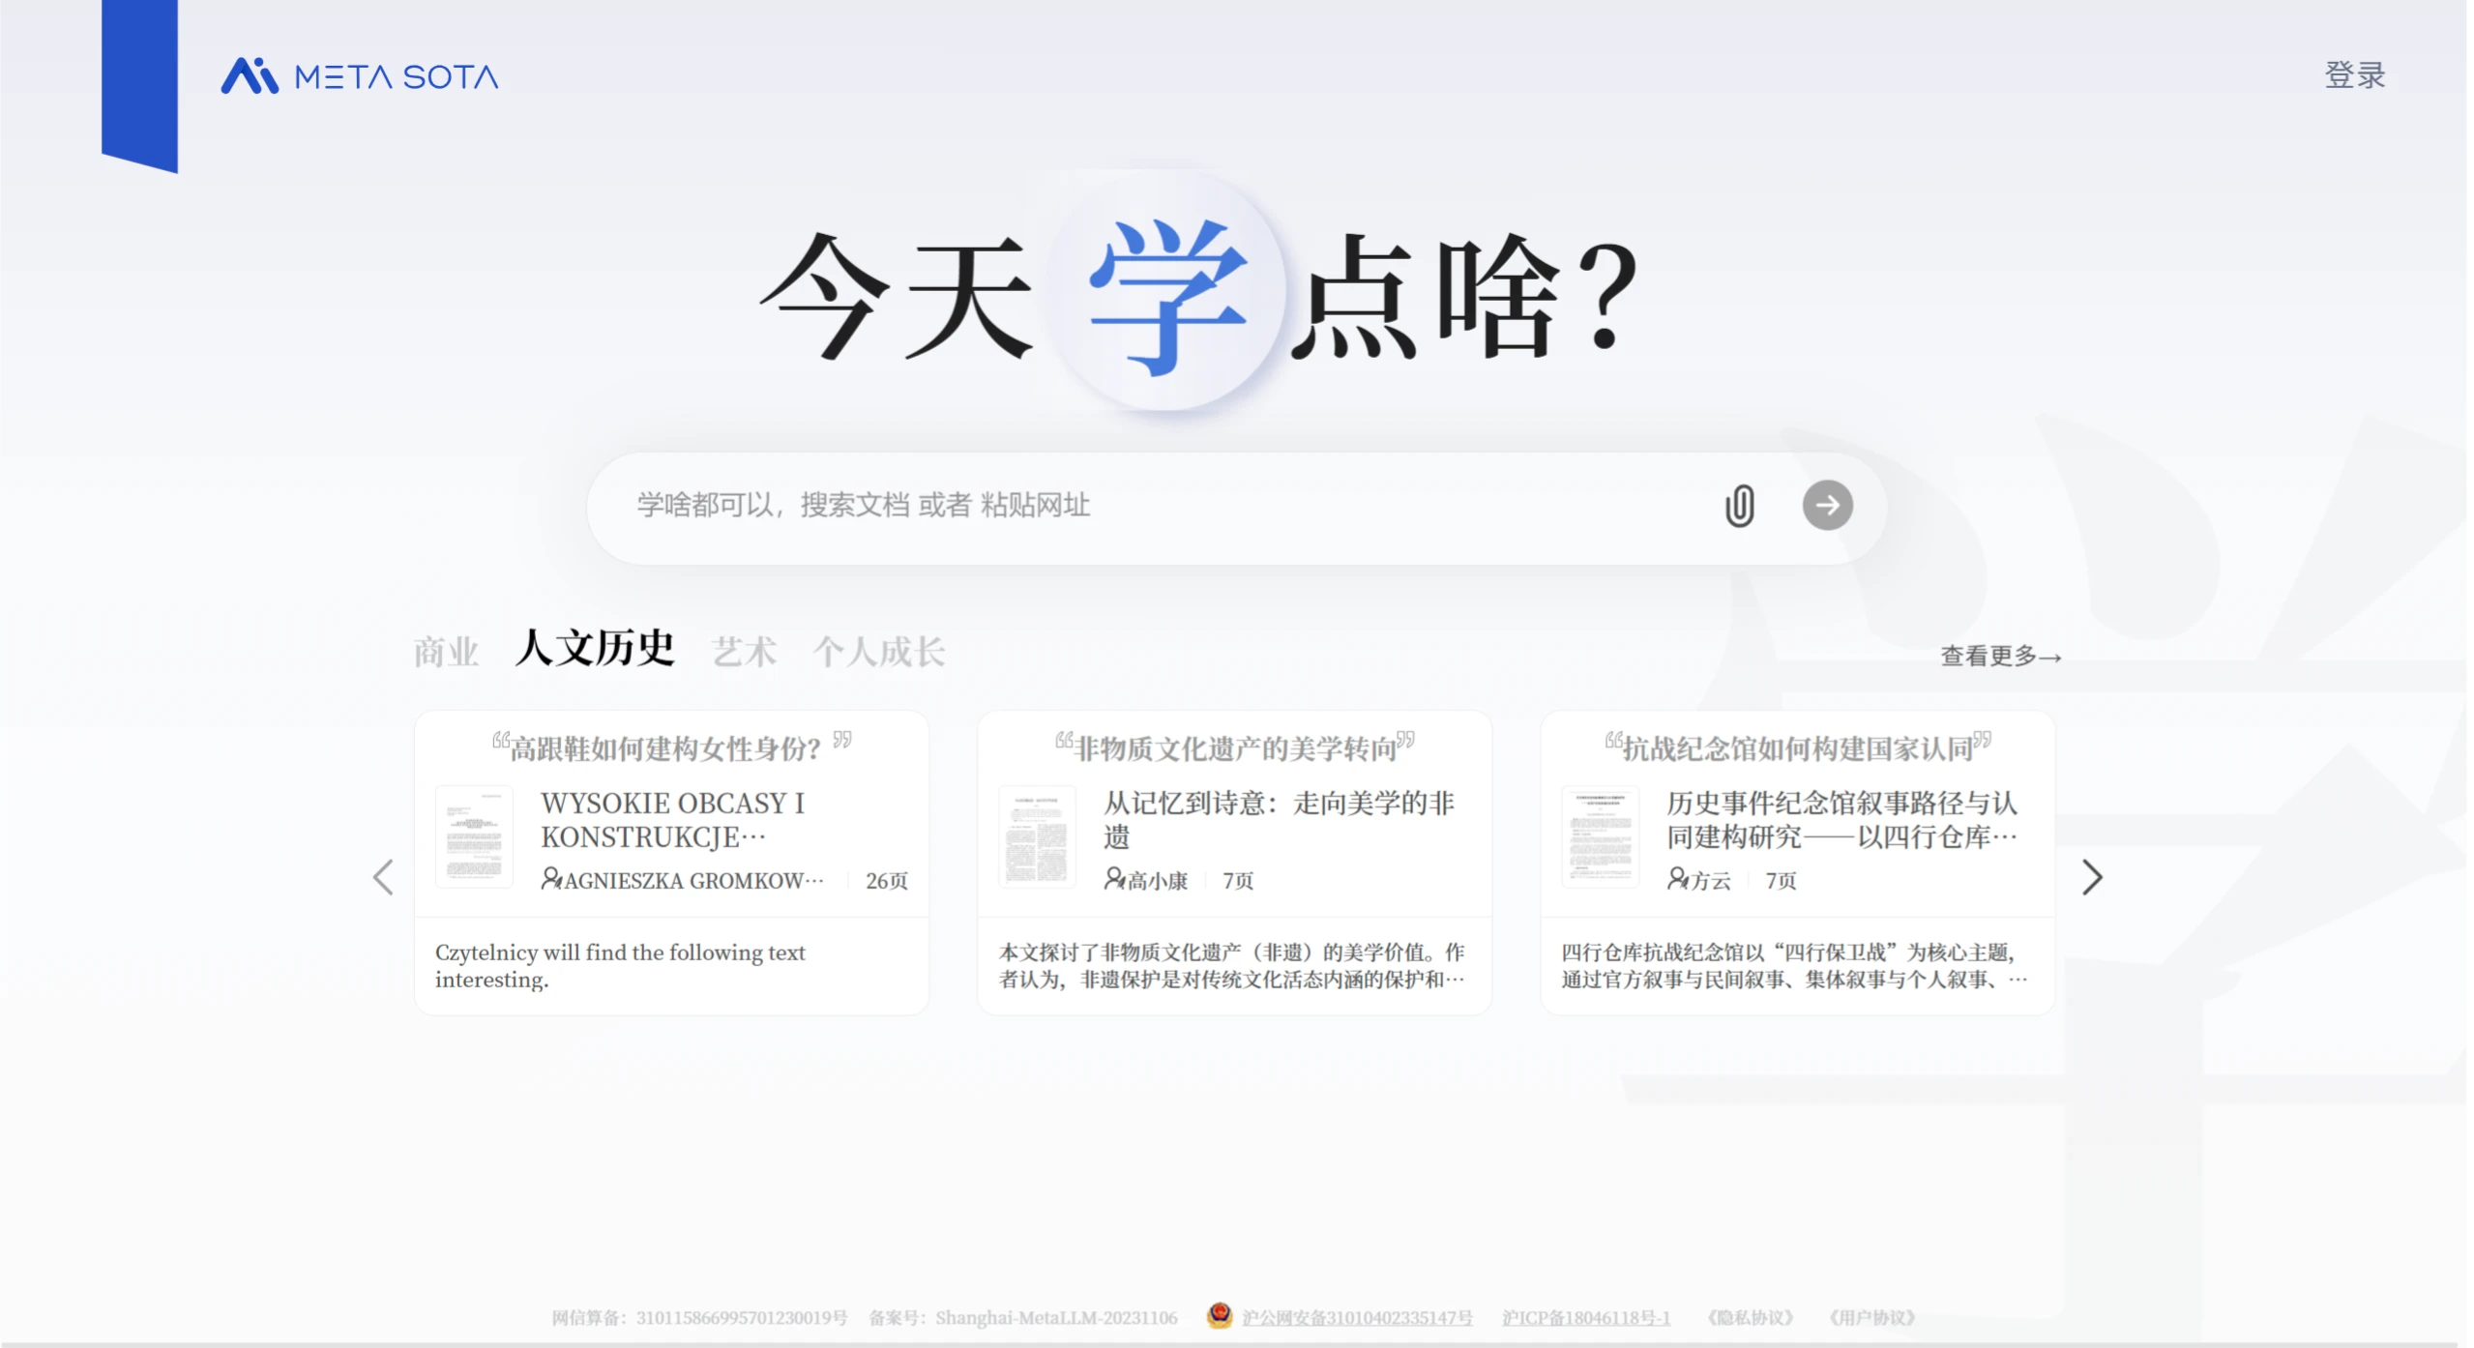
Task: Click the author icon next to AGNIESZKA GROMKOW
Action: tap(552, 880)
